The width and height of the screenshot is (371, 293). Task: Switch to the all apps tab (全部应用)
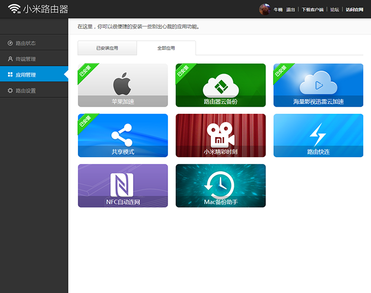pyautogui.click(x=166, y=48)
